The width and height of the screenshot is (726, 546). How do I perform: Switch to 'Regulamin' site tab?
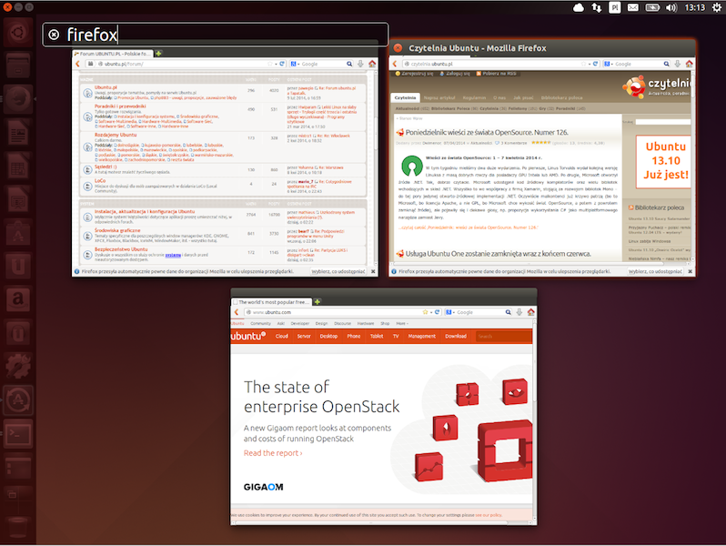475,97
